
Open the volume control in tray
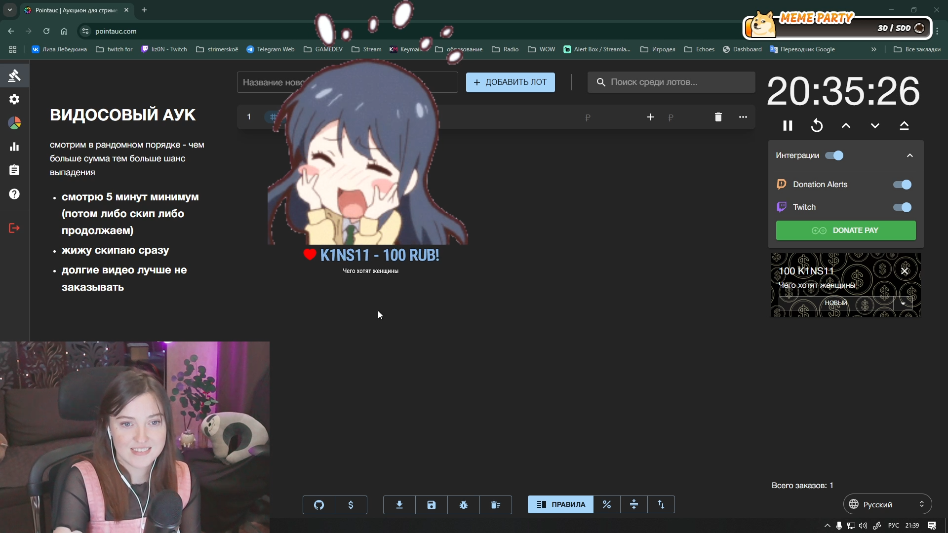[863, 526]
